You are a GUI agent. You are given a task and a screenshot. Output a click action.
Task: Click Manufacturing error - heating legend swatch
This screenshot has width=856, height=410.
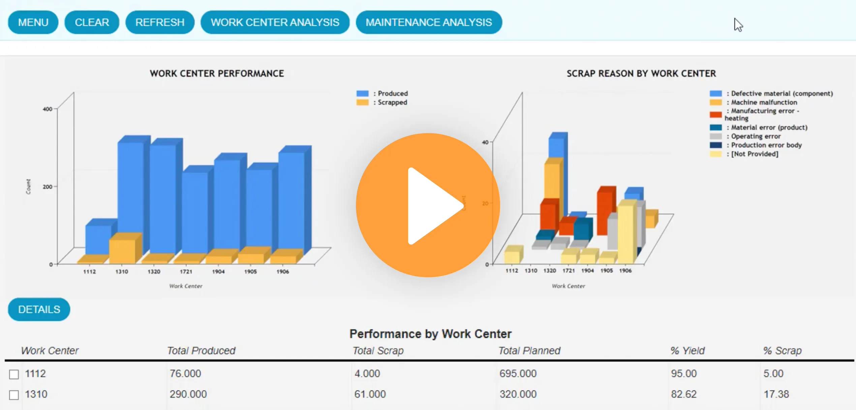point(715,115)
